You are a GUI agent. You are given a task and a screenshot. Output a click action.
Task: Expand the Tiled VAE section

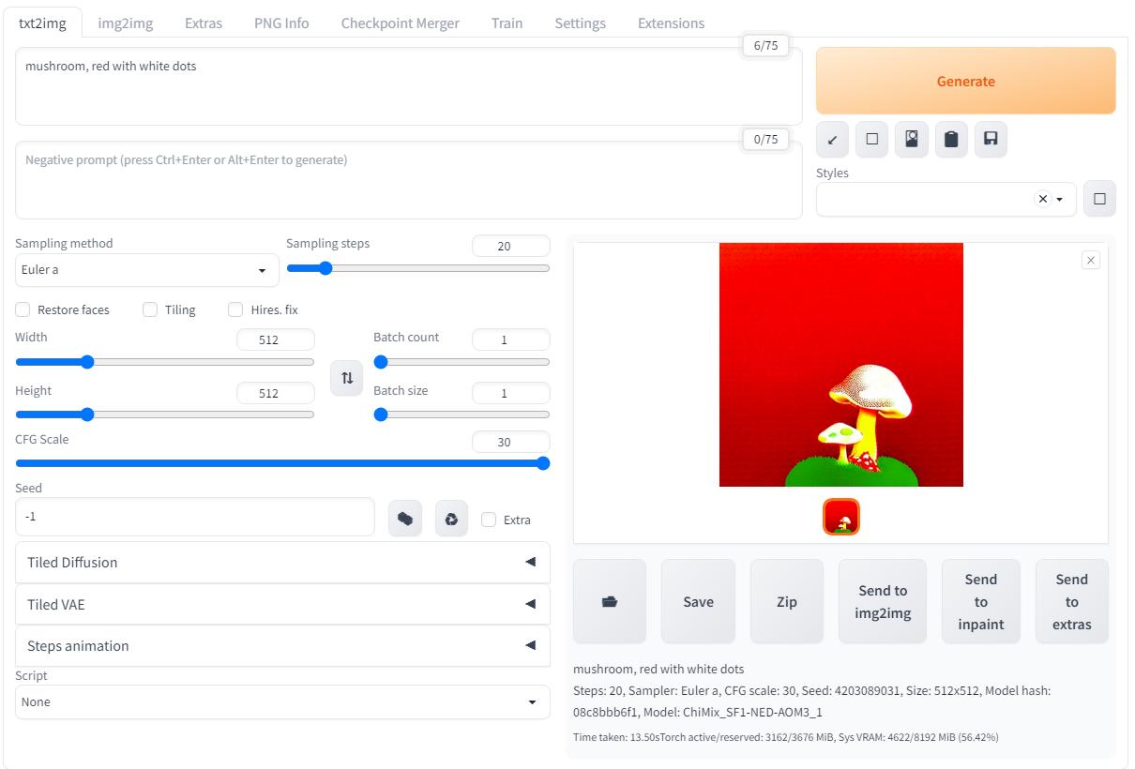(282, 604)
